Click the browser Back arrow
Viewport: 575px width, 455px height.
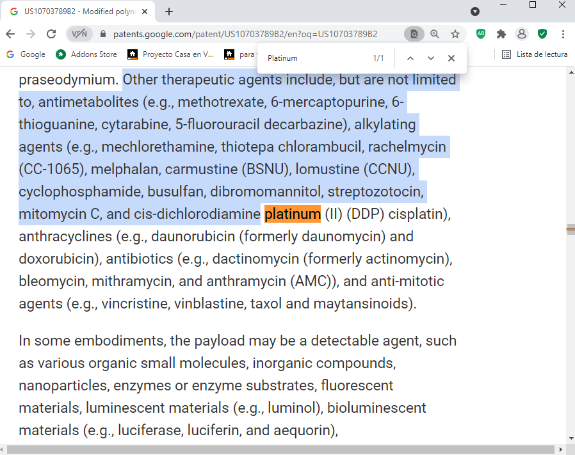point(11,34)
